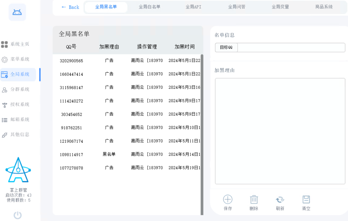Select the row with QQ 3115968147
Screen dimensions: 348x221
click(x=126, y=88)
